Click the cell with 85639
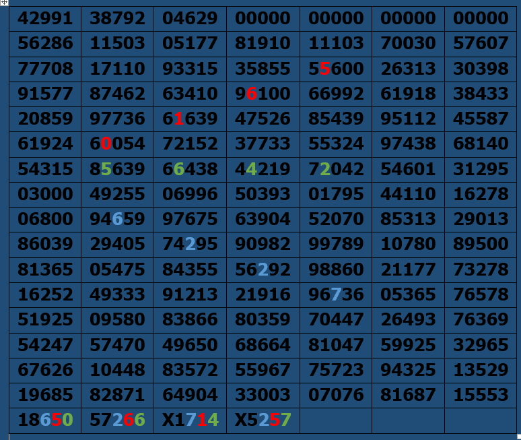Screen dimensions: 521x440 point(117,169)
